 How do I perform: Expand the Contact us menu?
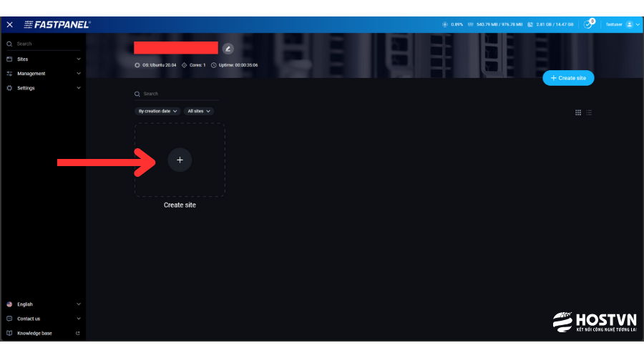[x=43, y=319]
